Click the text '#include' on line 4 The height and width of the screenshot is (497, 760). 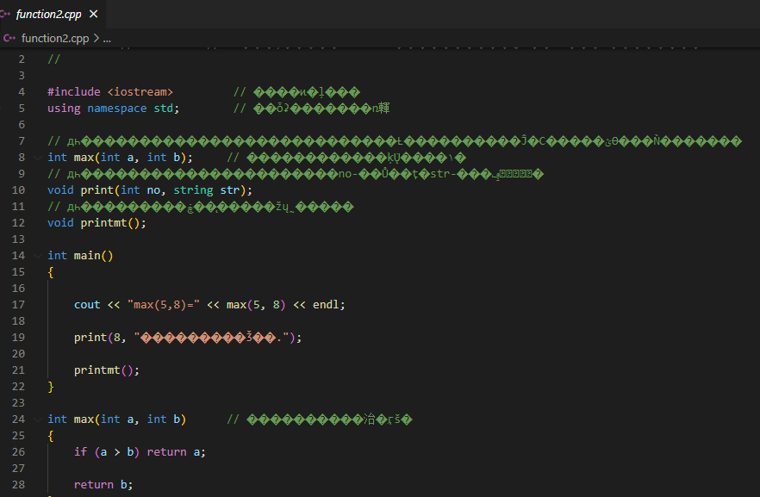tap(74, 92)
